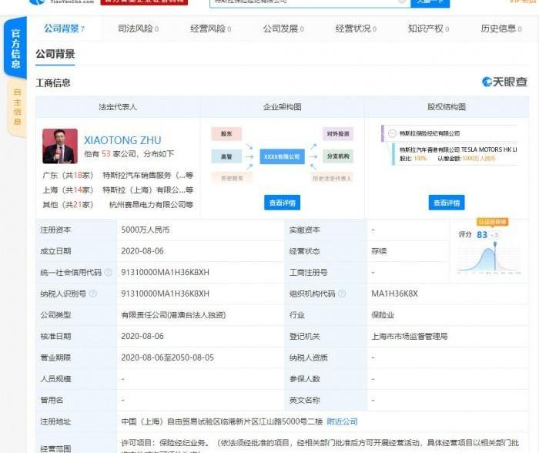Screen dimensions: 539x453
Task: Click the 其他（共21家） entry
Action: pyautogui.click(x=68, y=205)
